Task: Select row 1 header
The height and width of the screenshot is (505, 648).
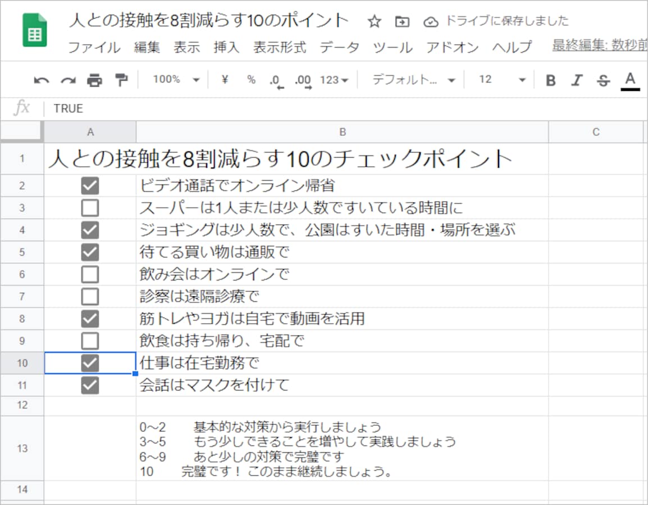Action: click(x=22, y=159)
